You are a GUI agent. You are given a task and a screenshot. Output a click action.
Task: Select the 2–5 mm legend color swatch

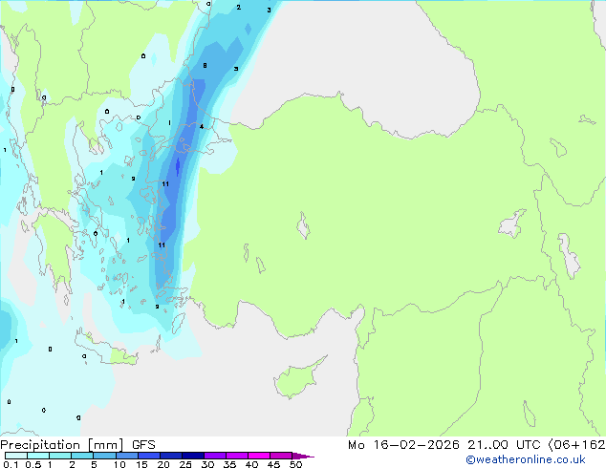tap(82, 456)
